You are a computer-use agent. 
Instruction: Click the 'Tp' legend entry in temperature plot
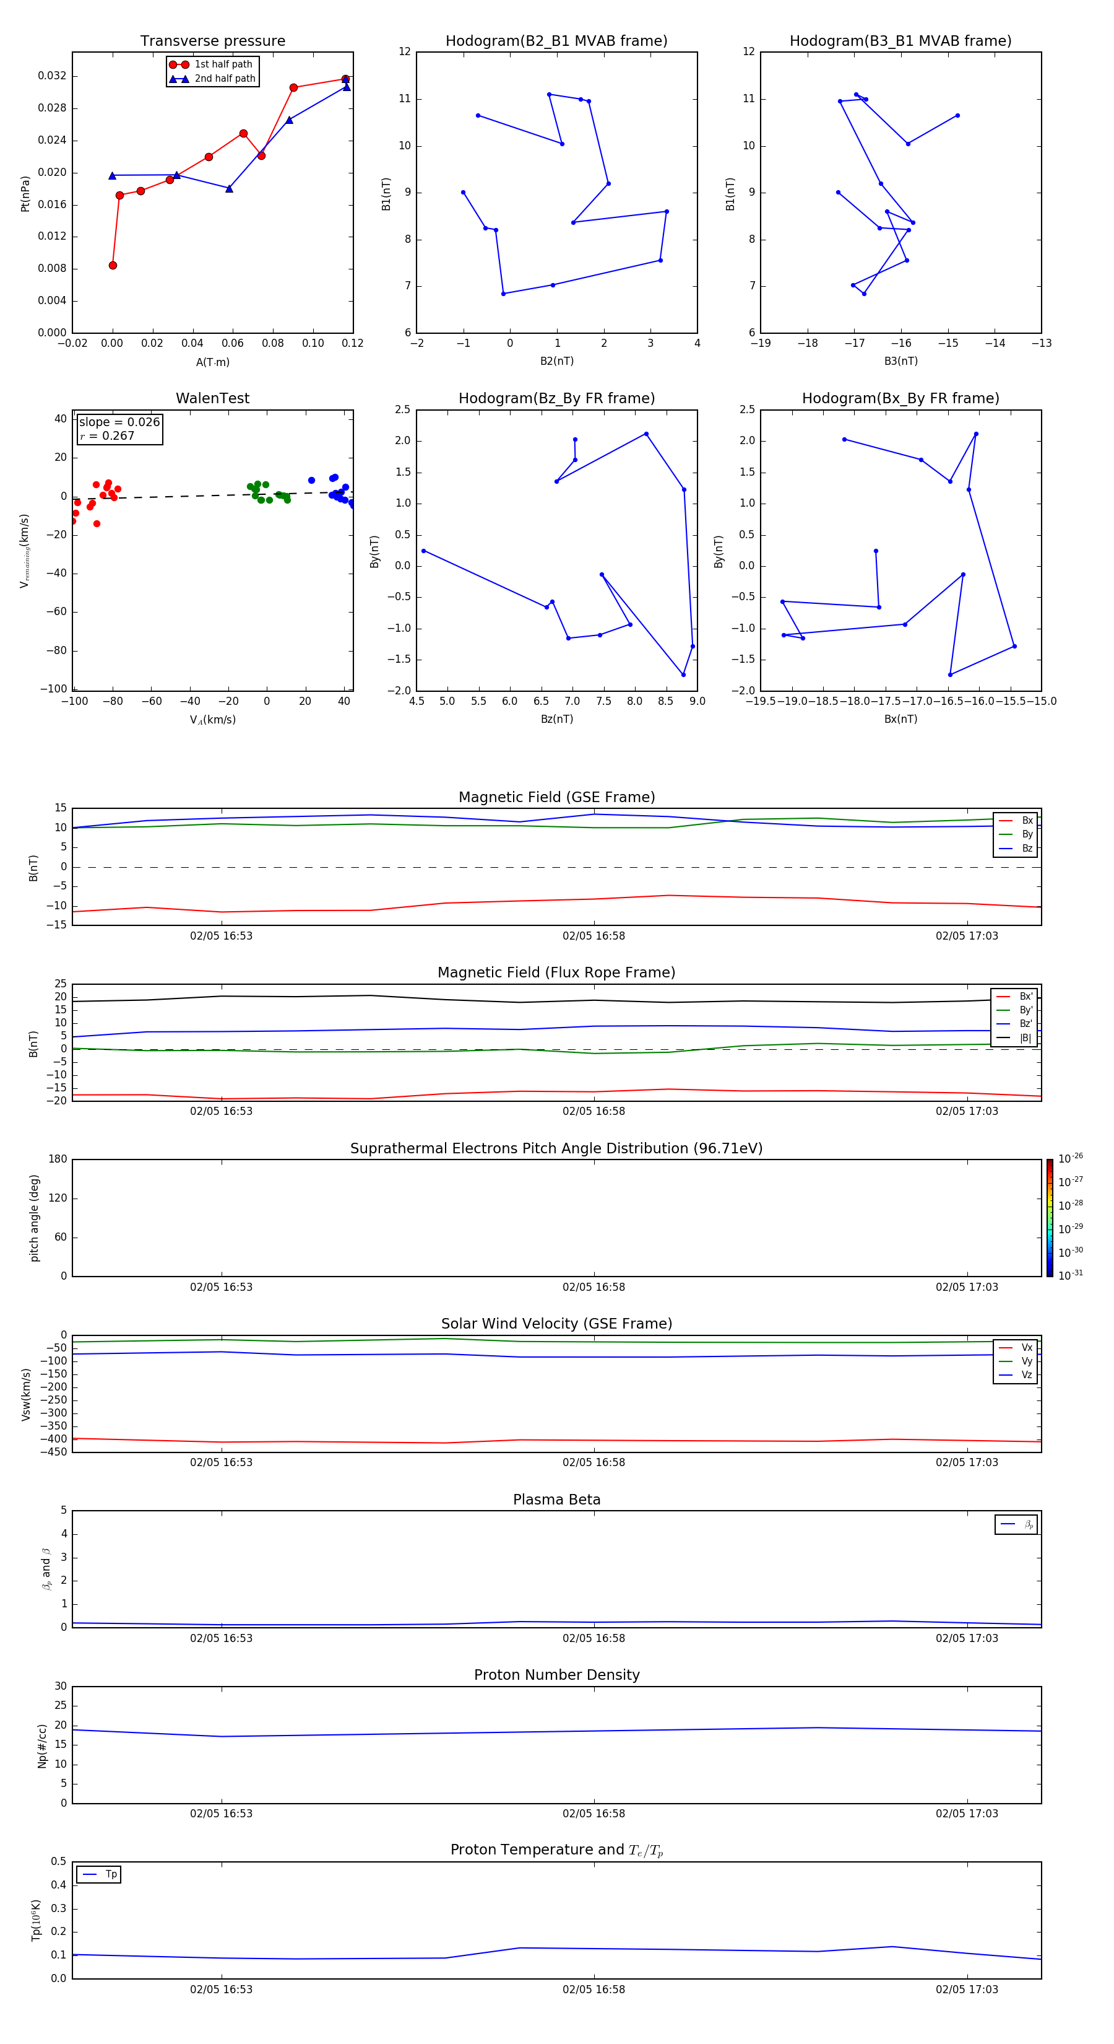coord(99,1874)
